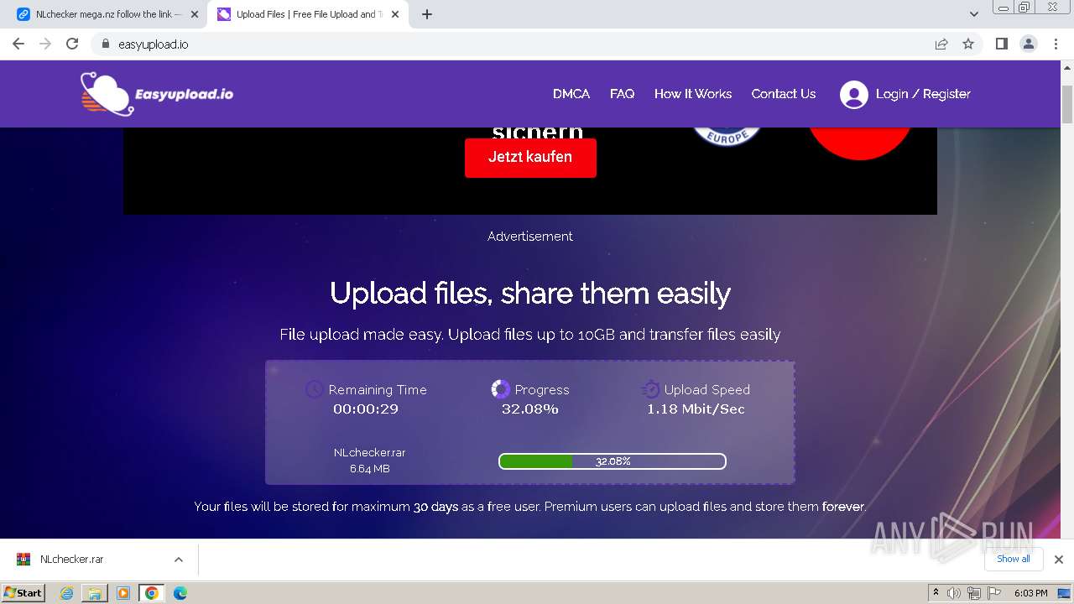Select the Upload Files tab
This screenshot has height=604, width=1074.
pos(306,14)
